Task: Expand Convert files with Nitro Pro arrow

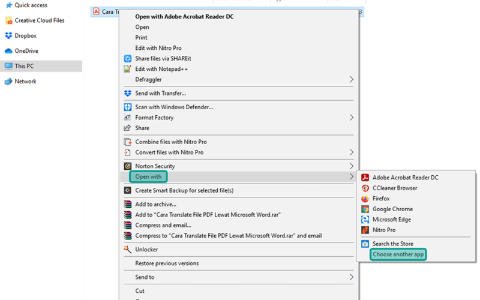Action: pyautogui.click(x=352, y=152)
